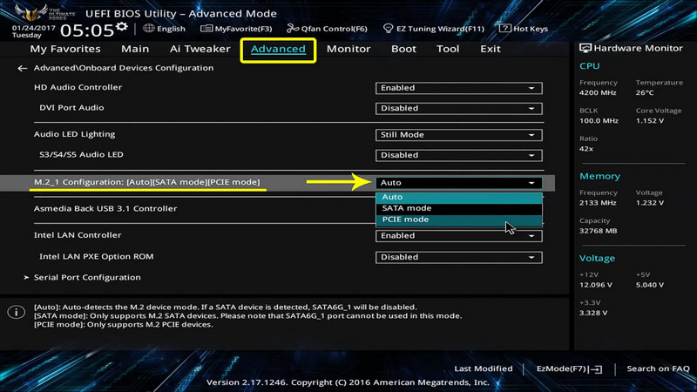Viewport: 697px width, 392px height.
Task: Open the Intel LAN PXE Option ROM dropdown
Action: click(x=459, y=257)
